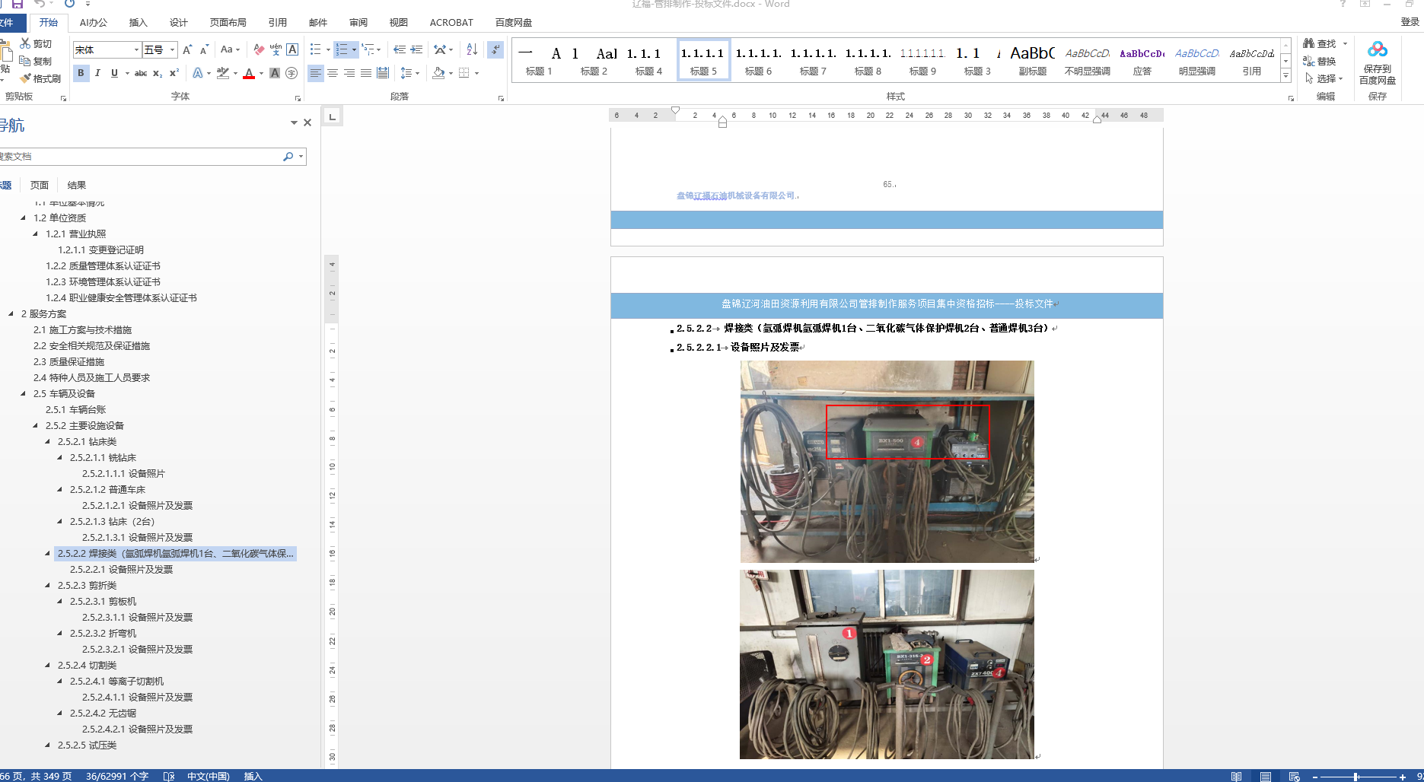1424x782 pixels.
Task: Apply the 标题 5 style
Action: pyautogui.click(x=703, y=60)
